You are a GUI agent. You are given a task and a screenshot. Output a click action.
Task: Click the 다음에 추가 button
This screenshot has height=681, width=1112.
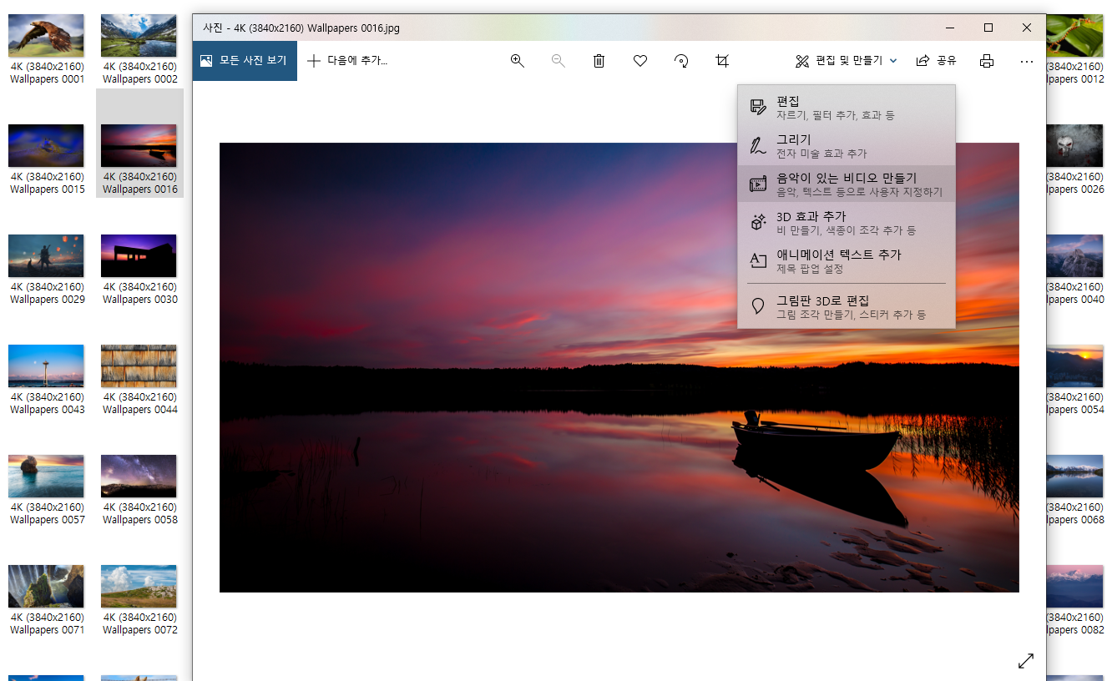[347, 61]
